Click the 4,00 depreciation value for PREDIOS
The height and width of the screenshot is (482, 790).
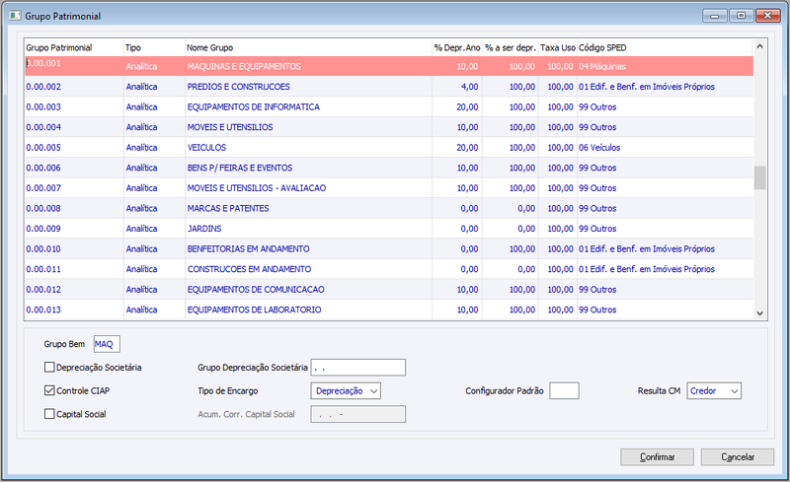(x=470, y=87)
